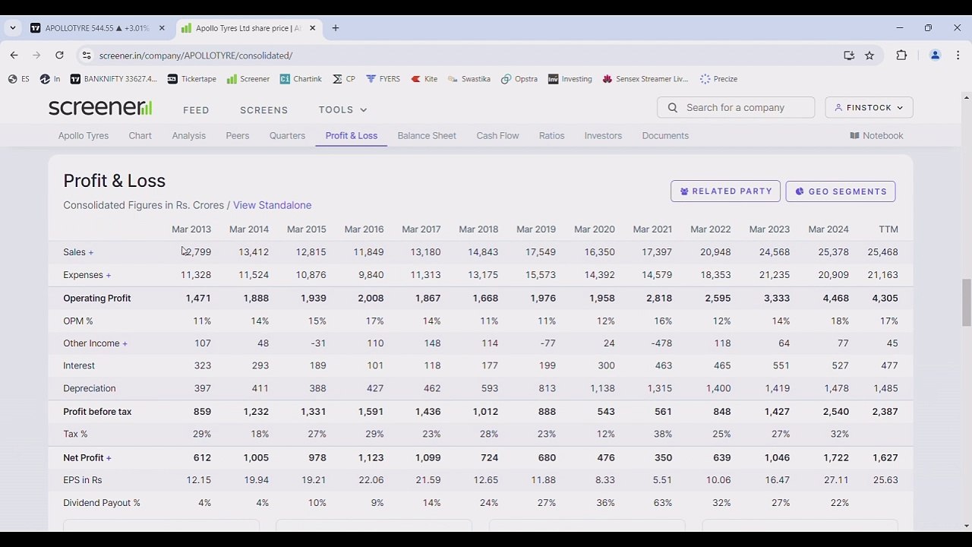Expand the Net Profit row breakdown
Screen dimensions: 972x547
click(87, 458)
